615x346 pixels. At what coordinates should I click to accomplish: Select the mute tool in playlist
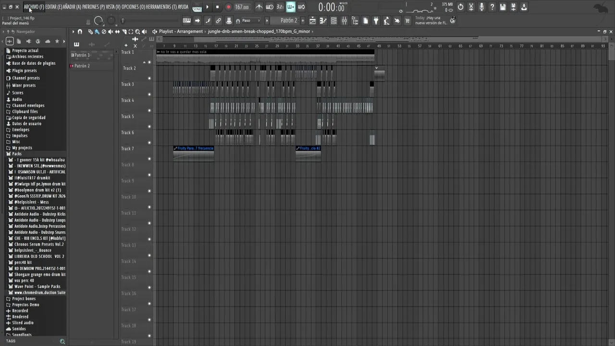tap(110, 32)
